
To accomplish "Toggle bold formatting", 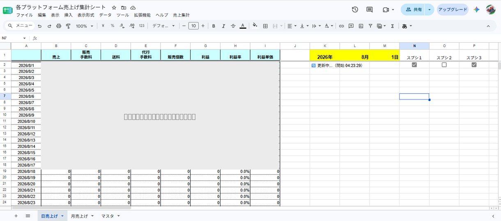I will (214, 26).
